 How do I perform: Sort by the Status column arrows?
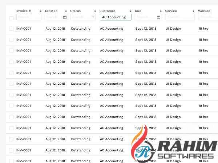tap(95, 11)
